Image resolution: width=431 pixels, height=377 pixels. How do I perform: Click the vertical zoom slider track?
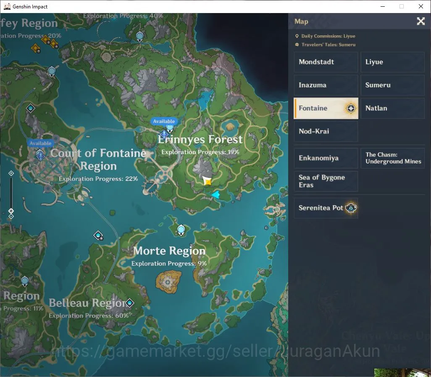(11, 193)
